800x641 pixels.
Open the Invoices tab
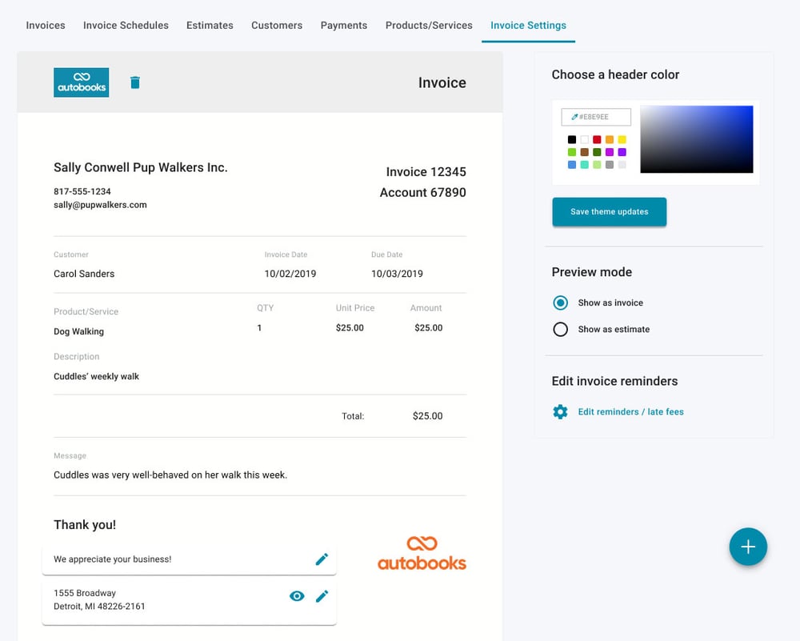click(x=45, y=25)
